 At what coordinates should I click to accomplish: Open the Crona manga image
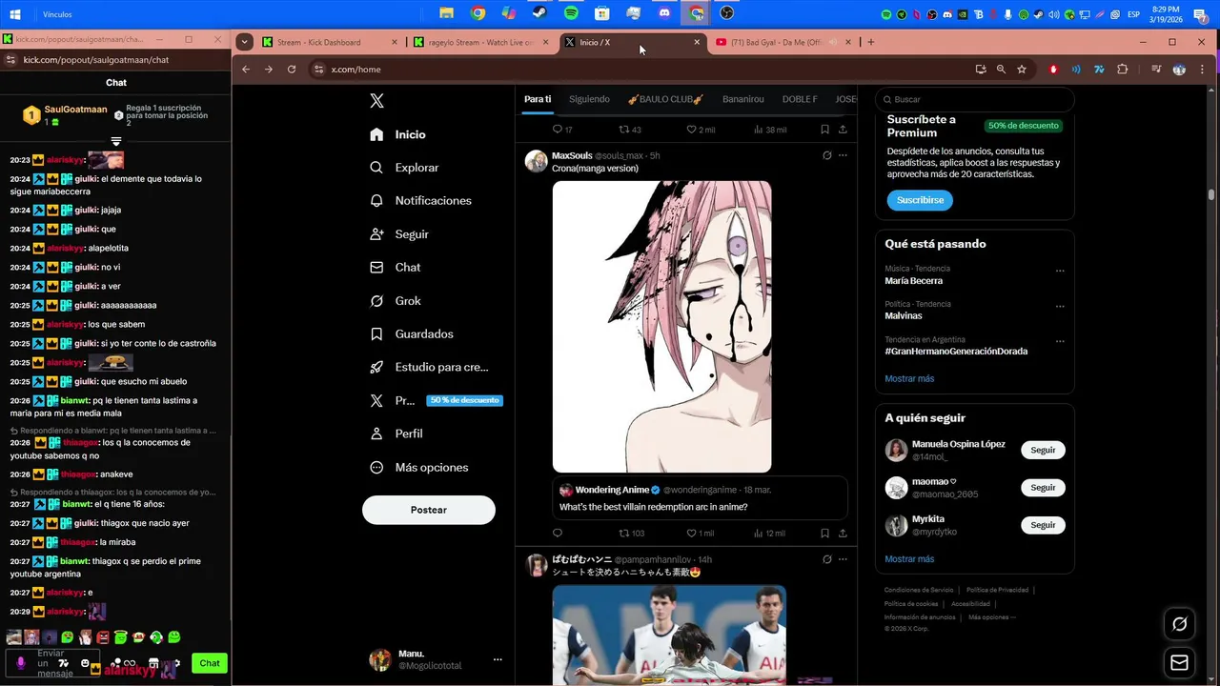pyautogui.click(x=661, y=327)
